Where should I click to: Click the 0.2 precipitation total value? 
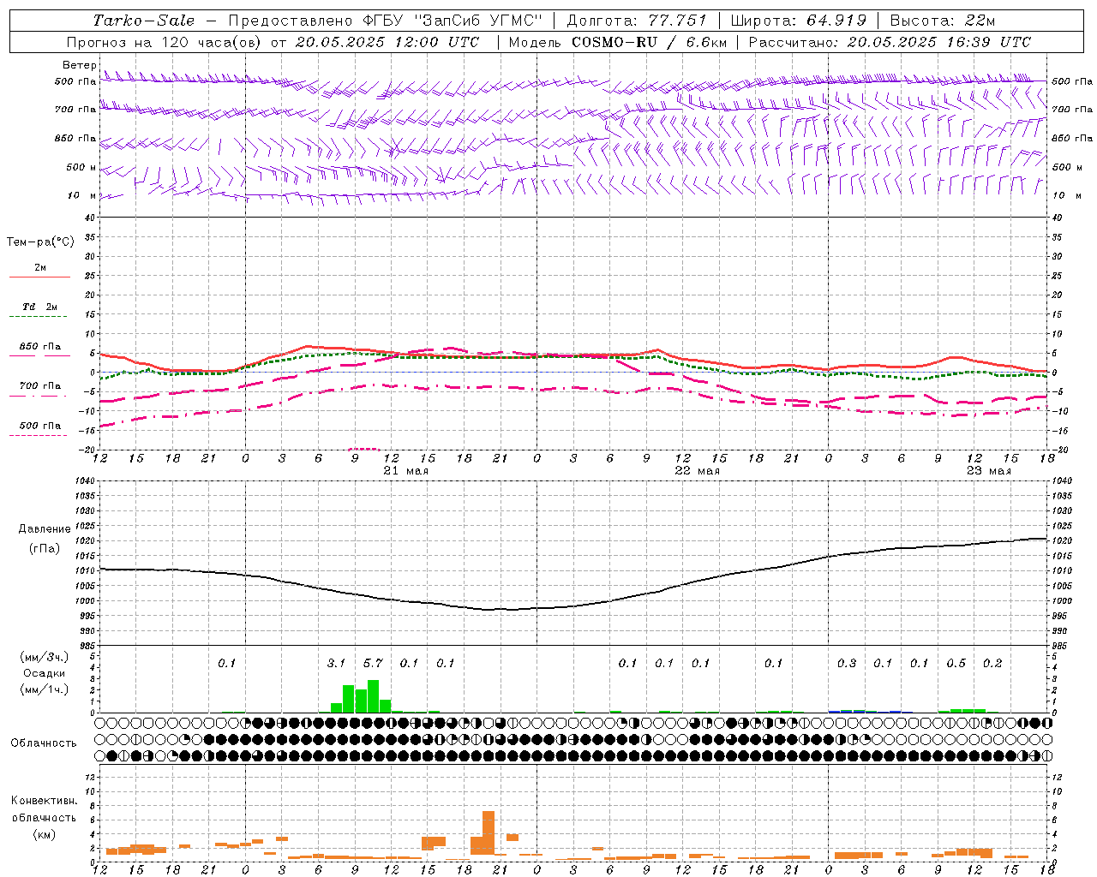tap(992, 663)
